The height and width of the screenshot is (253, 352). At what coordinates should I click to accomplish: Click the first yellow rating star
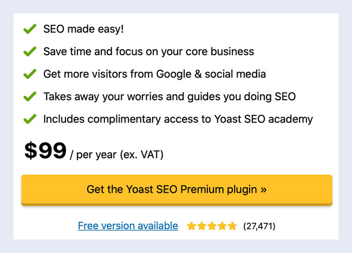click(192, 226)
